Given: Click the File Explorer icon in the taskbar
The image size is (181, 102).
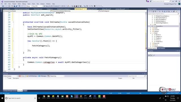Looking at the screenshot, I should 49,96.
